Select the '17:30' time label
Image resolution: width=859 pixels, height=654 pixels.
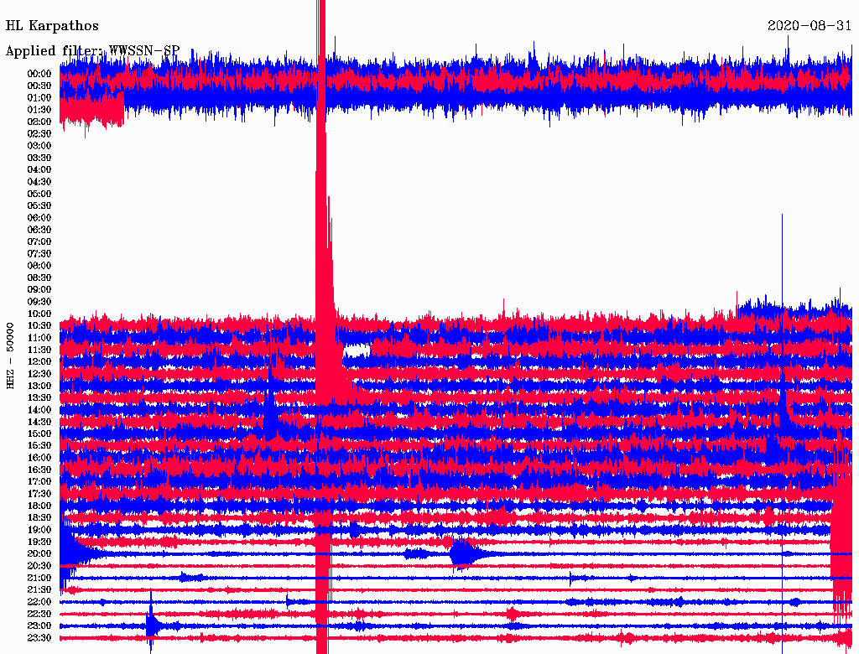(39, 494)
